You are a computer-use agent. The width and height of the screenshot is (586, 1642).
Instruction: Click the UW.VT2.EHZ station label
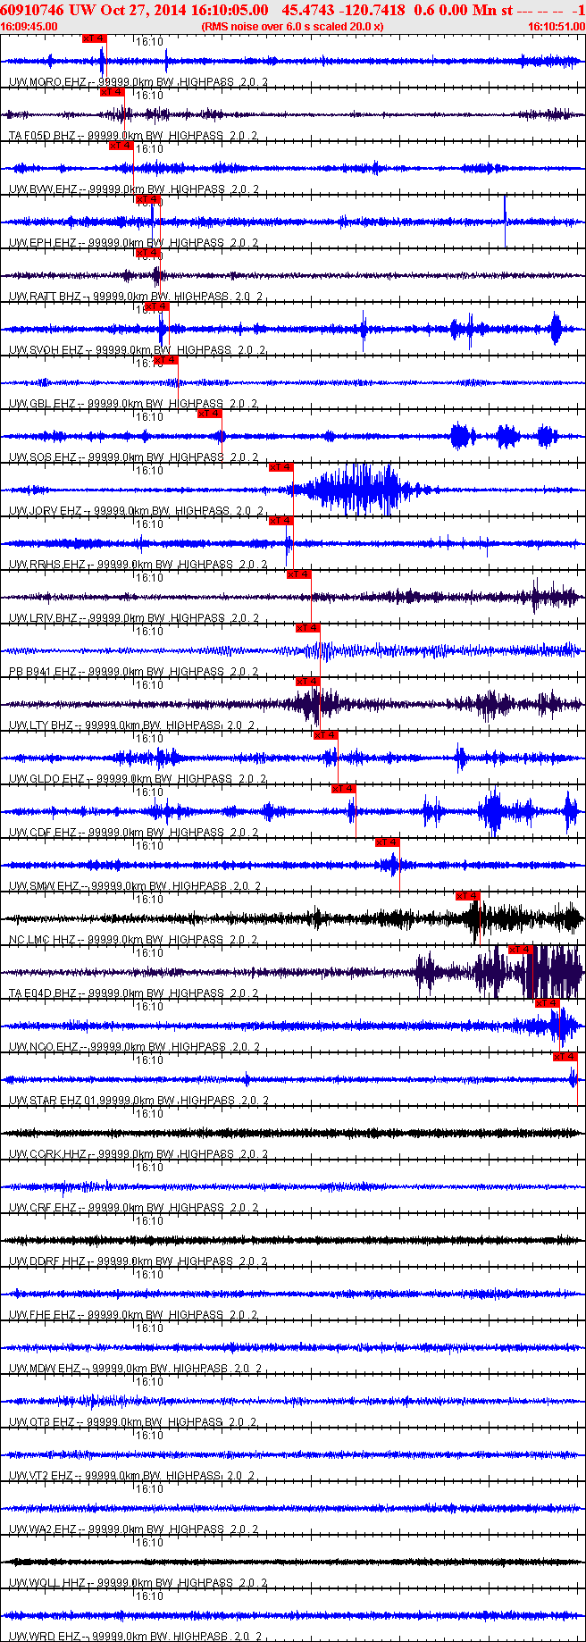(x=132, y=1476)
